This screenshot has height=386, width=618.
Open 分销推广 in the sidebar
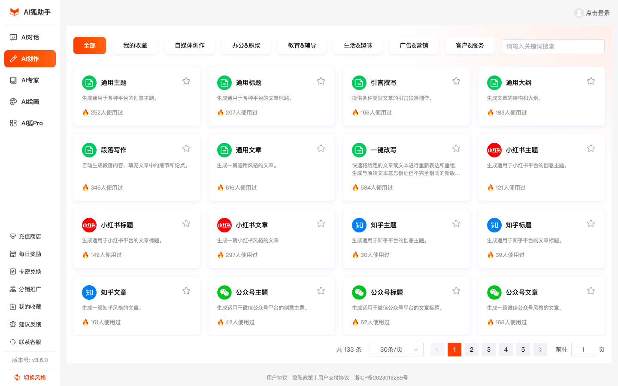30,289
